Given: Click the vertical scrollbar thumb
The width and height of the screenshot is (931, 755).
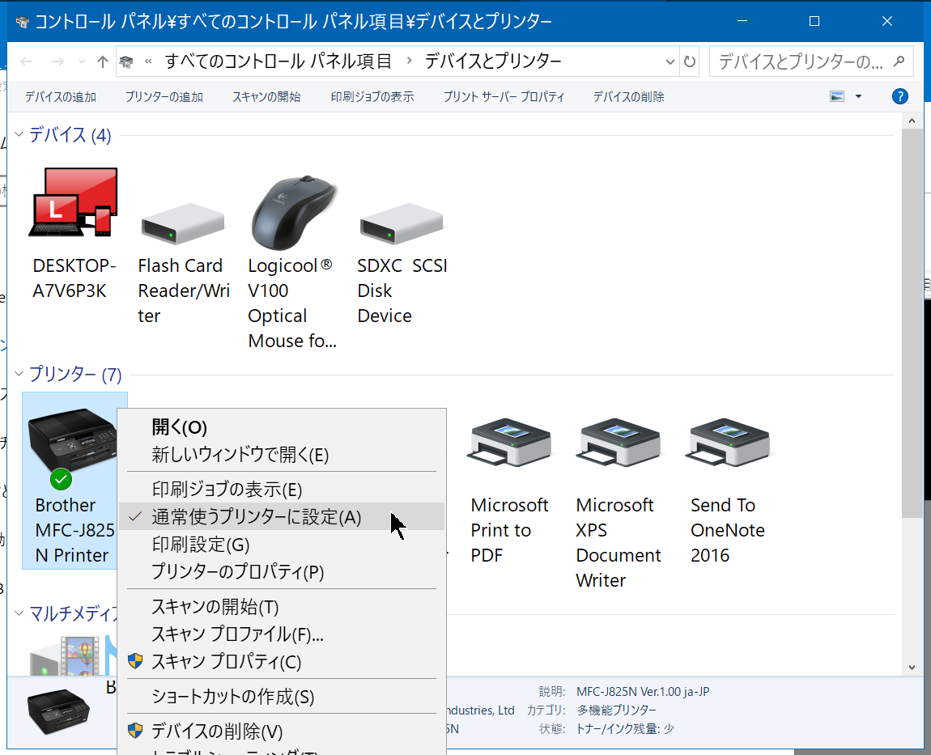Looking at the screenshot, I should tap(912, 323).
